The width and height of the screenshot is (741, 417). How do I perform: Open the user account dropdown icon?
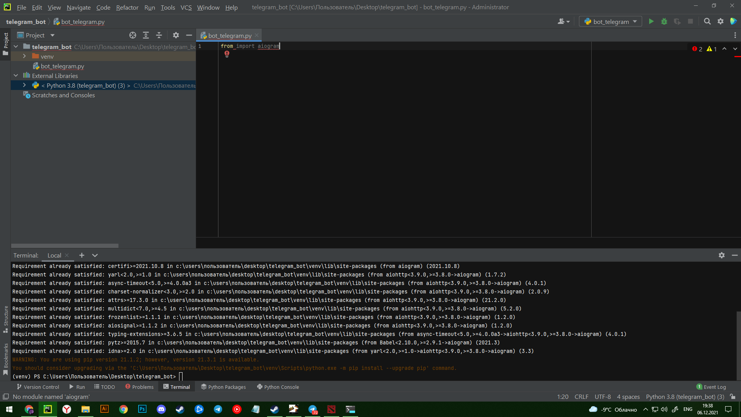(x=563, y=22)
